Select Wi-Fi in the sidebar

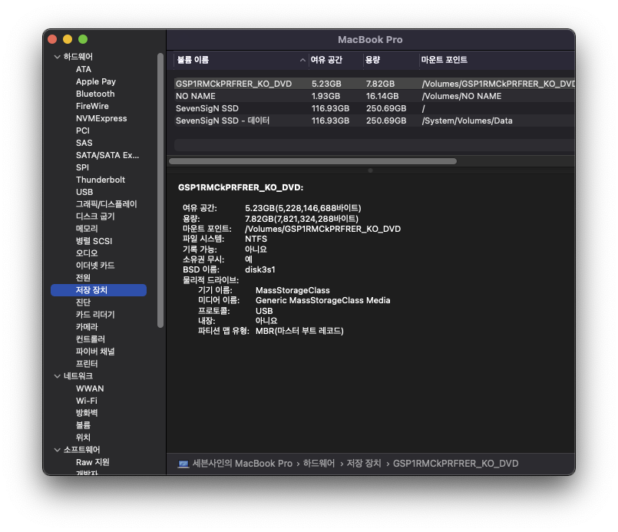click(x=86, y=401)
